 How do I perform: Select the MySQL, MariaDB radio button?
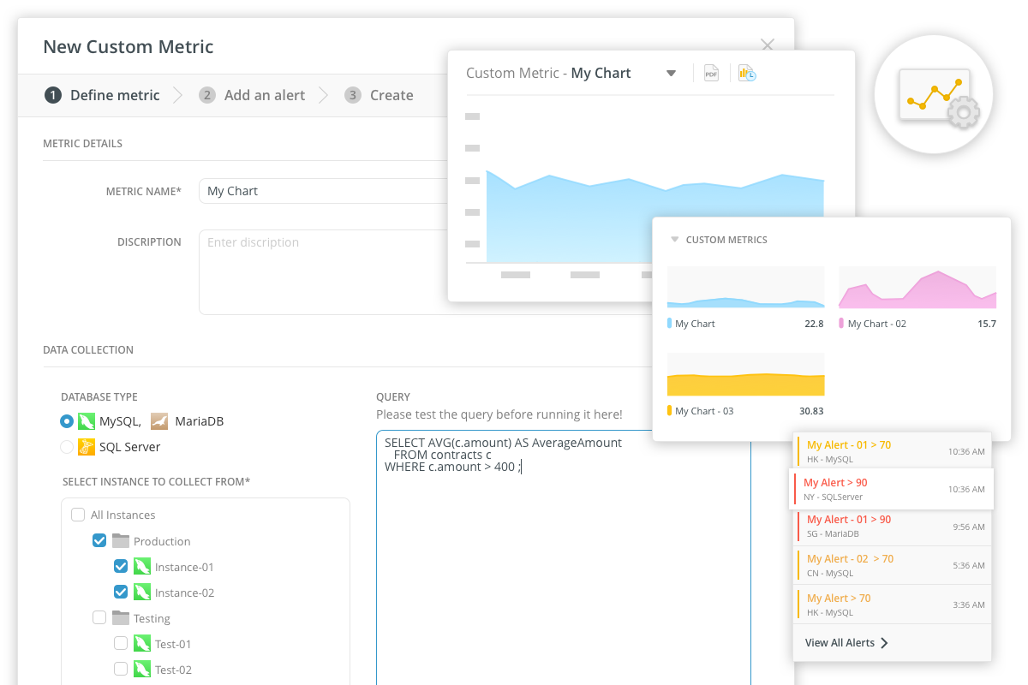coord(67,421)
